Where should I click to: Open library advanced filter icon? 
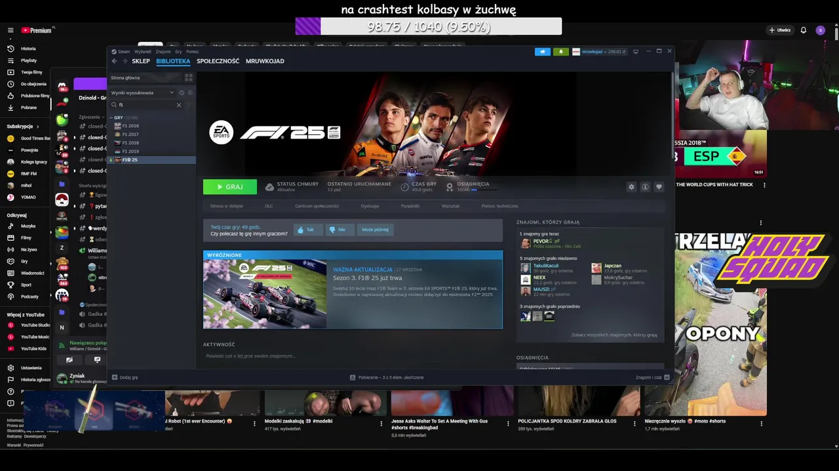189,105
